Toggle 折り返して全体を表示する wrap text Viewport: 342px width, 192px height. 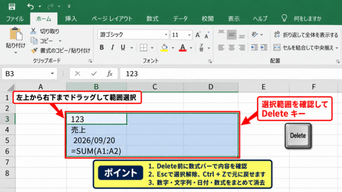306,35
